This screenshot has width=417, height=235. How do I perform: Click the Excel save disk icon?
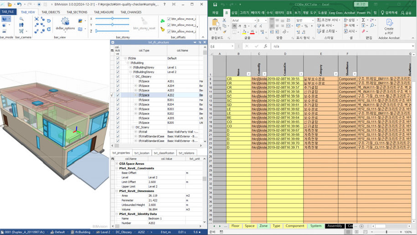tap(215, 5)
